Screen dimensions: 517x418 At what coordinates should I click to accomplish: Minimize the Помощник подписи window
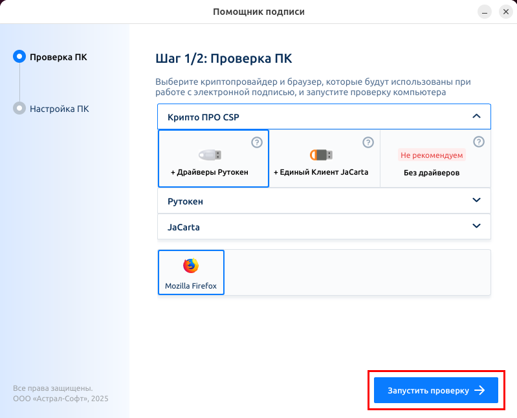click(x=485, y=12)
